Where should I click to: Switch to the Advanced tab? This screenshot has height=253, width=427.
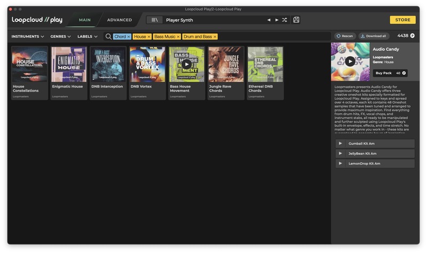point(120,20)
